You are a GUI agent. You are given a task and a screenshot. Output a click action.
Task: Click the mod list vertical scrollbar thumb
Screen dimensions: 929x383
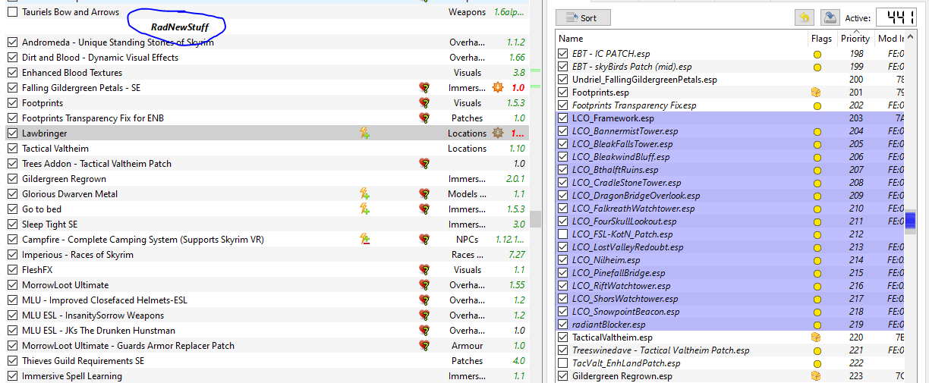point(536,218)
